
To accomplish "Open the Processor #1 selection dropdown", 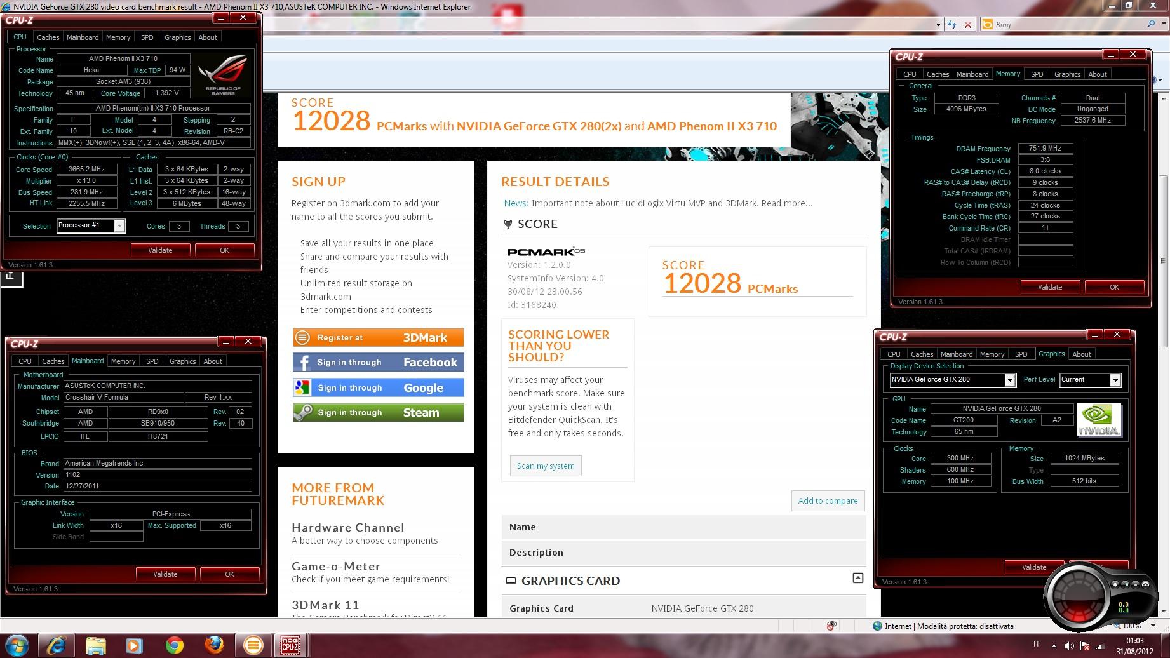I will tap(119, 226).
